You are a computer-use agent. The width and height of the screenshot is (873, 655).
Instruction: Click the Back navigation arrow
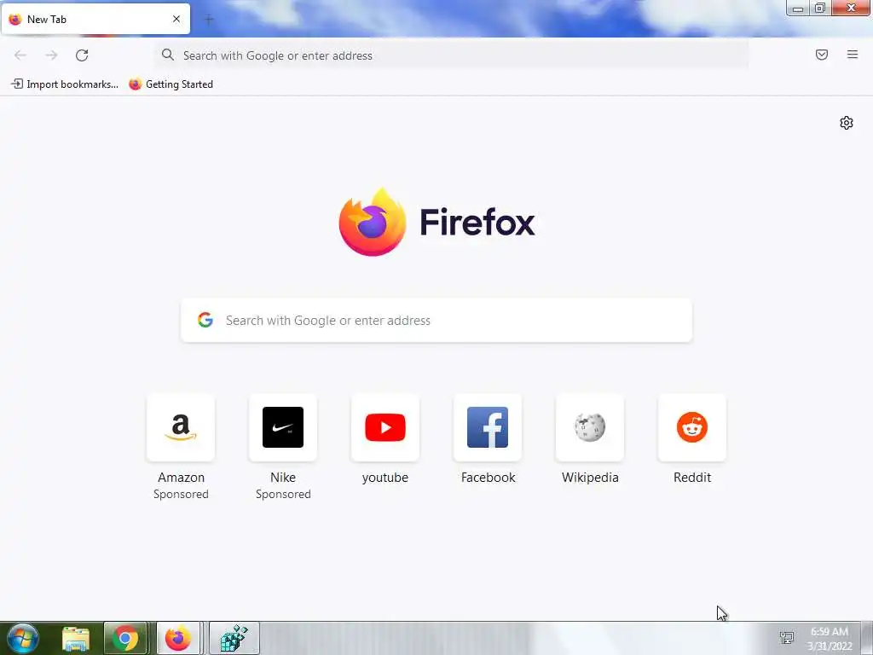click(20, 55)
